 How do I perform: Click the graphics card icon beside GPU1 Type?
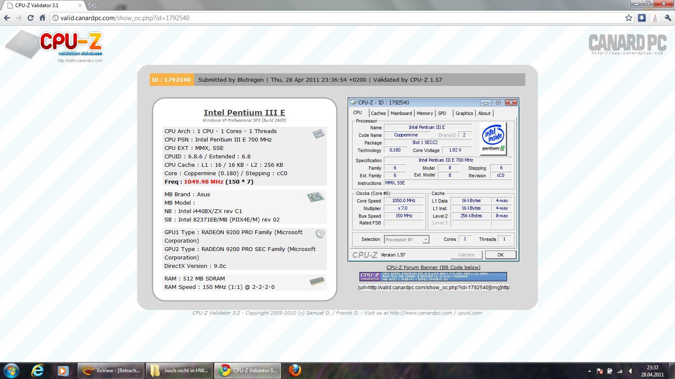pos(320,234)
